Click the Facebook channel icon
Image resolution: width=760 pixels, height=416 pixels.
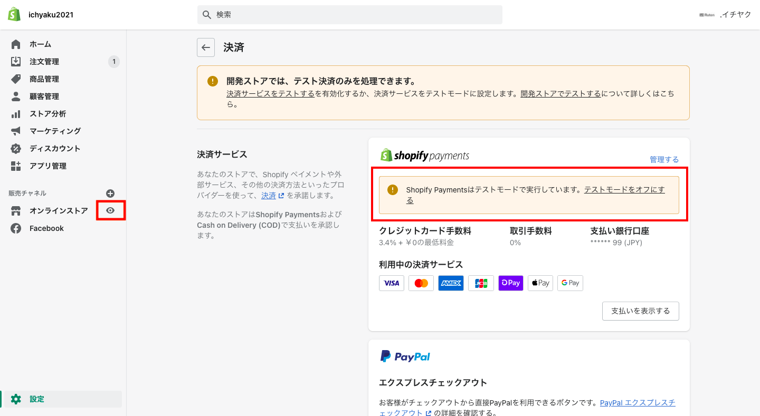point(16,228)
